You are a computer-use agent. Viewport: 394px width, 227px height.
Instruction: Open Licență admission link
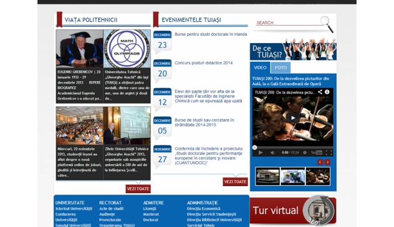point(149,209)
